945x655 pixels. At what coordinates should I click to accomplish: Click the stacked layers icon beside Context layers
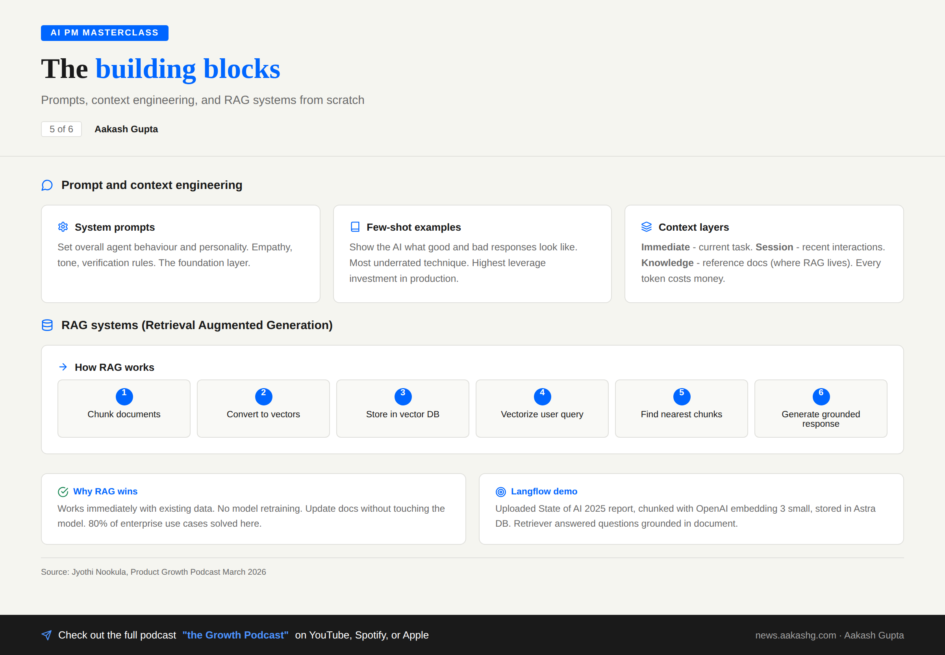[647, 227]
